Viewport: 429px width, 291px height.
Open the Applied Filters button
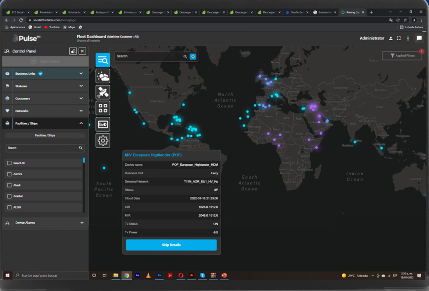point(402,55)
